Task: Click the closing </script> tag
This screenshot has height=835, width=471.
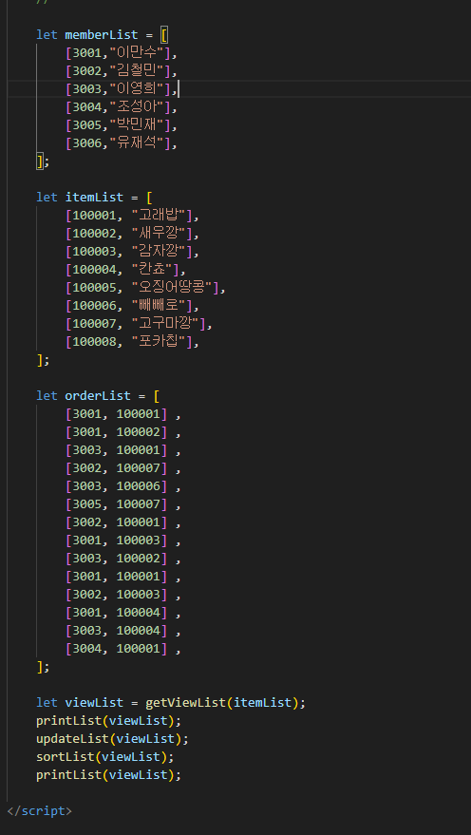Action: pos(39,811)
